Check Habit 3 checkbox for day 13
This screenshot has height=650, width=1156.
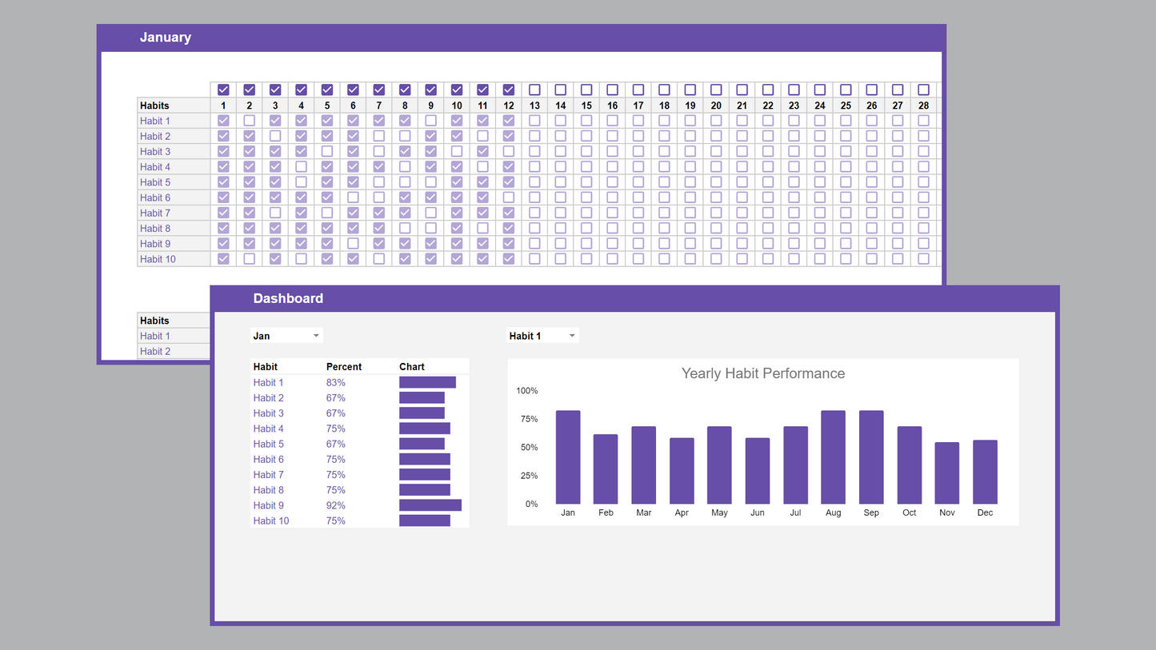tap(534, 151)
